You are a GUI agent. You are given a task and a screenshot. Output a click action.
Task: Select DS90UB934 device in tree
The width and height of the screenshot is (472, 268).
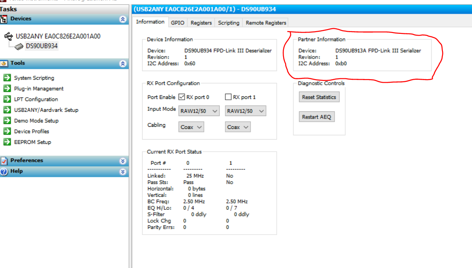[x=42, y=46]
